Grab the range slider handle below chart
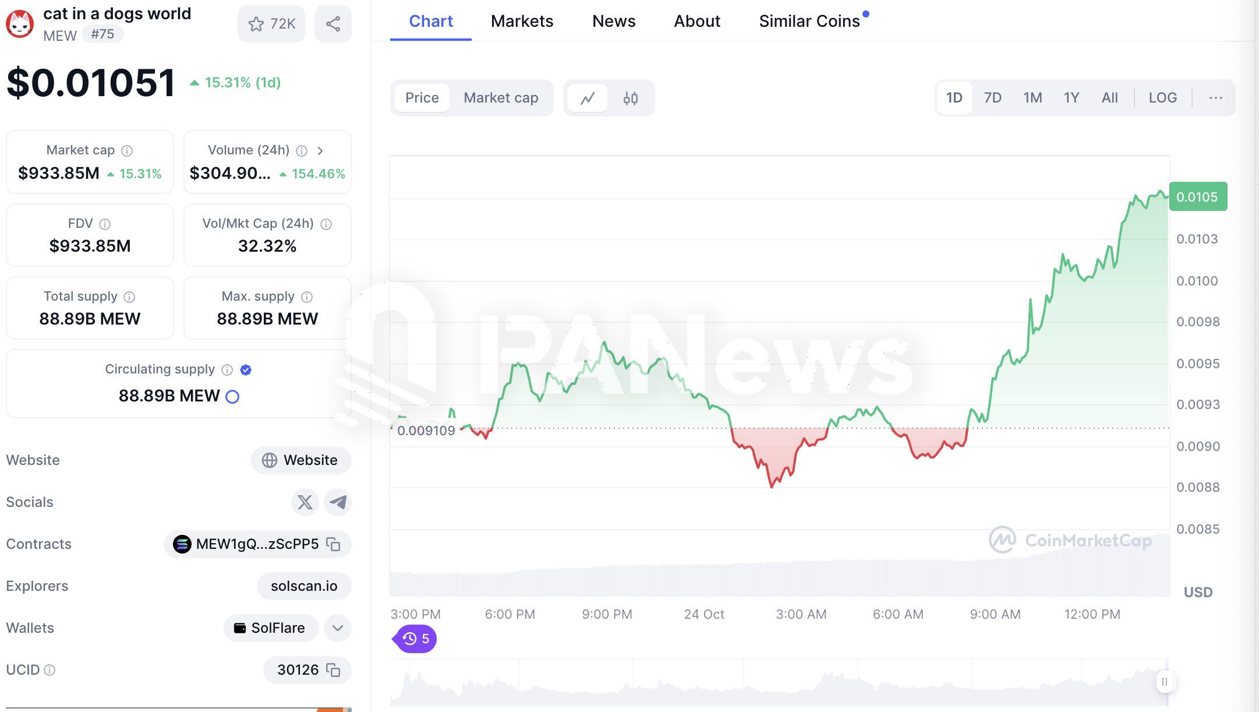The height and width of the screenshot is (712, 1259). pos(1165,682)
